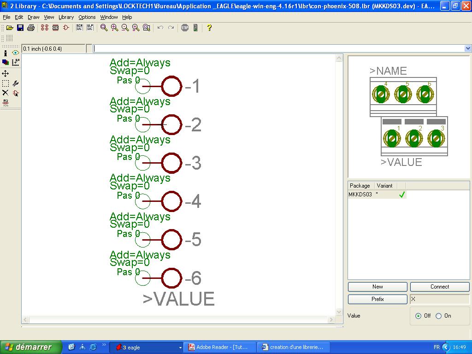Open the Library menu
472x354 pixels.
coord(66,17)
